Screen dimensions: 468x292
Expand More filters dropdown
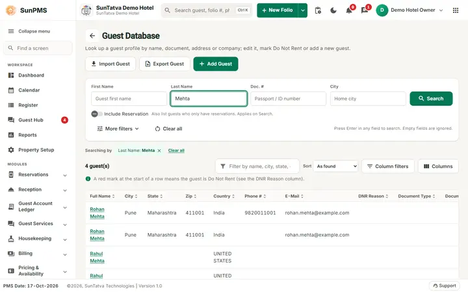(x=118, y=128)
